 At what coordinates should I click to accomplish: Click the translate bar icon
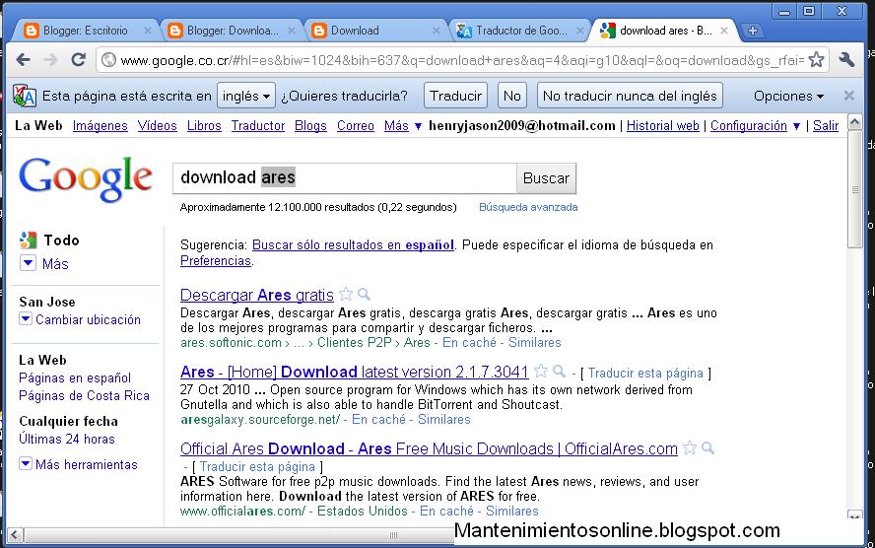pos(25,96)
